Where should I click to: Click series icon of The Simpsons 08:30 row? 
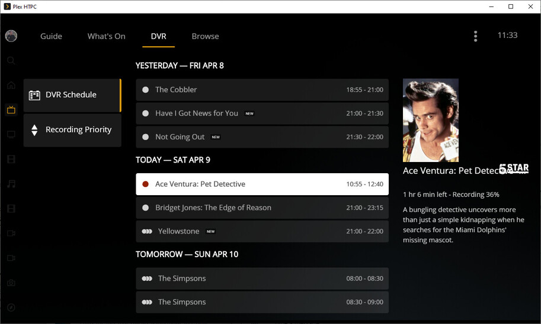coord(147,302)
